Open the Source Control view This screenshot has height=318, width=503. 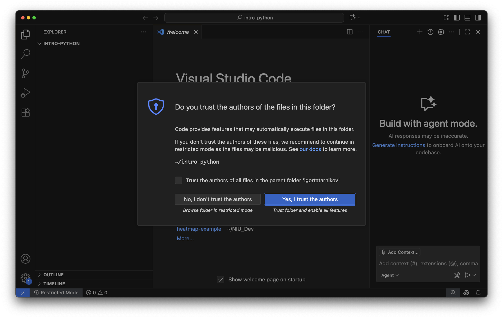25,74
